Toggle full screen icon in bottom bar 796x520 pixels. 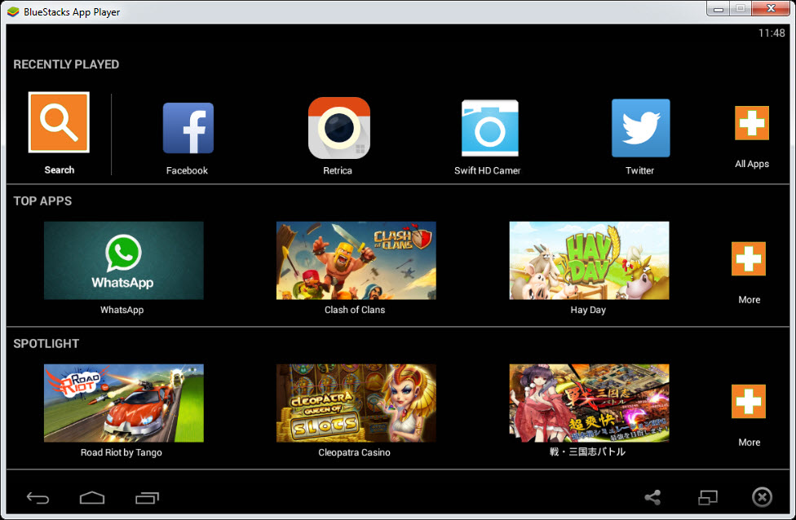click(x=708, y=497)
